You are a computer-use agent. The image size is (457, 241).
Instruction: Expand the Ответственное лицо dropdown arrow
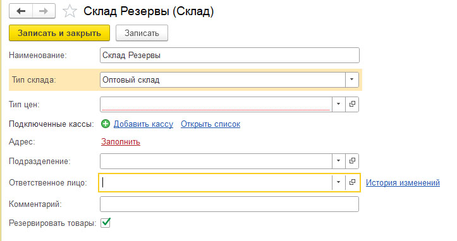pos(338,182)
